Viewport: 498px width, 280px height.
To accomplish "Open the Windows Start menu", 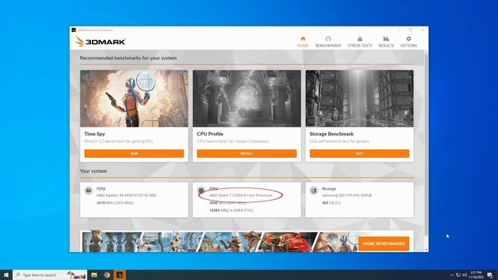I will click(6, 275).
